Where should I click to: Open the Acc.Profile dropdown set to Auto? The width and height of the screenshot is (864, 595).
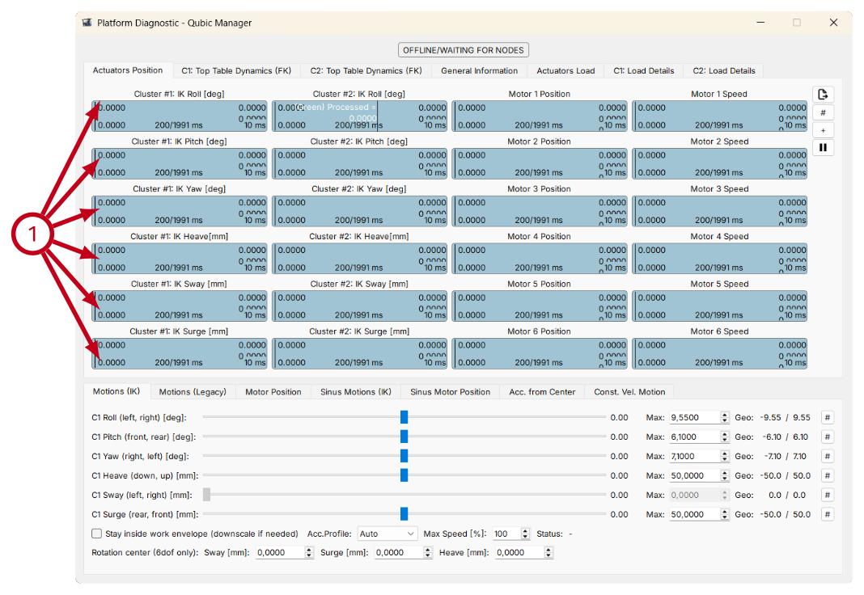388,534
